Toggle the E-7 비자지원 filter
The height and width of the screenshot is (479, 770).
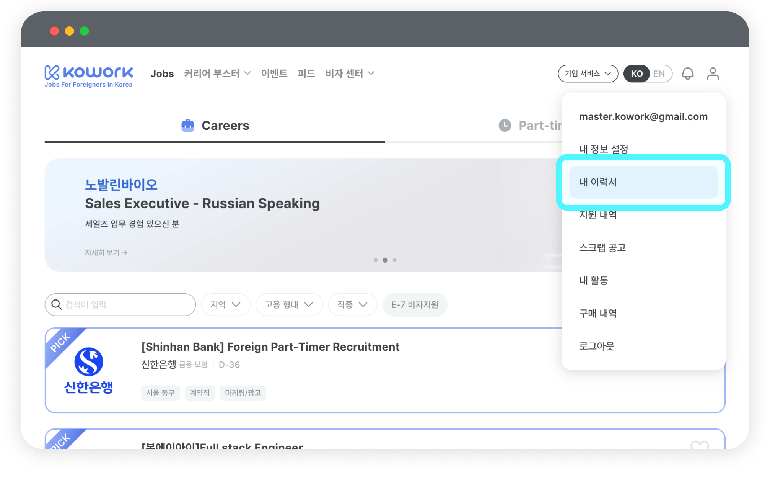(x=415, y=304)
